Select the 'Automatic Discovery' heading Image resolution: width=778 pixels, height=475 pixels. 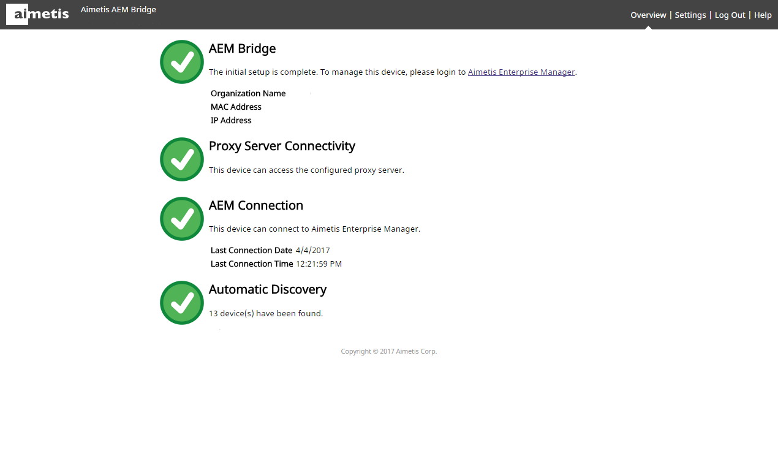pyautogui.click(x=268, y=289)
